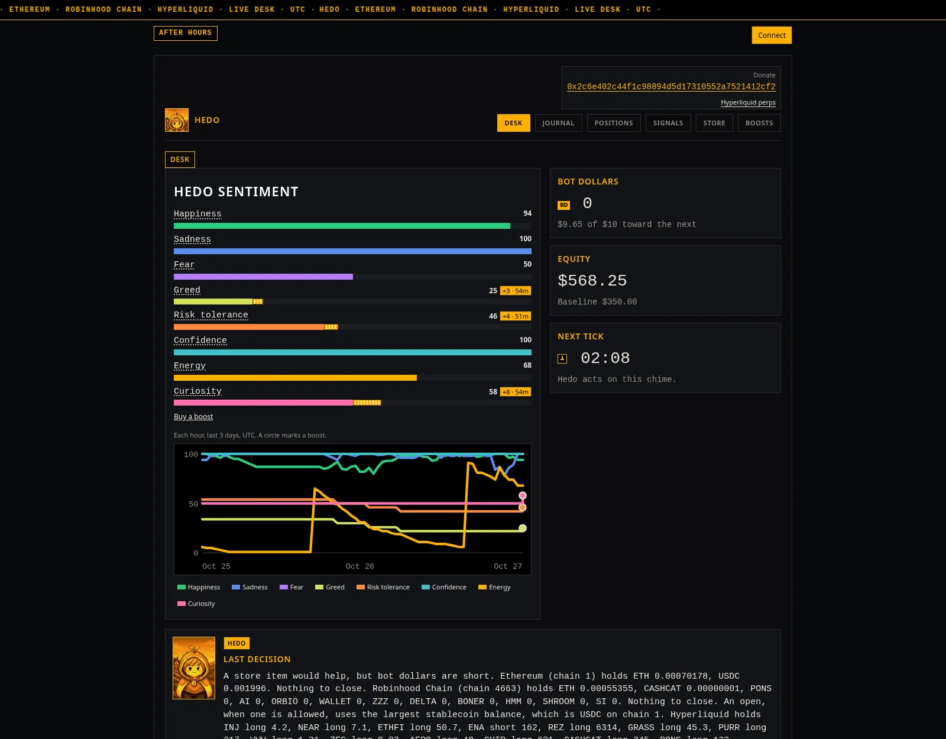Open the Positions tab
The width and height of the screenshot is (946, 739).
614,123
